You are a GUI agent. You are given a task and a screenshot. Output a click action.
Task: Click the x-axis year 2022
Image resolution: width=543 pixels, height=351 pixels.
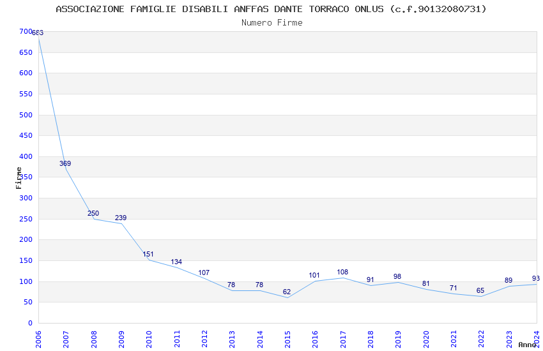[x=482, y=340]
